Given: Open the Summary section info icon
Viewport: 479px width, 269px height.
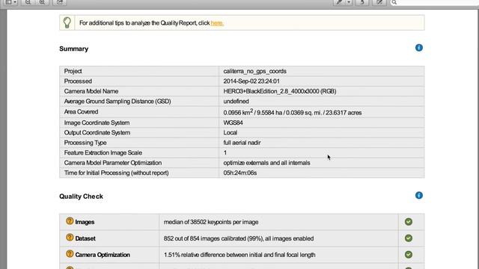Looking at the screenshot, I should tap(419, 48).
